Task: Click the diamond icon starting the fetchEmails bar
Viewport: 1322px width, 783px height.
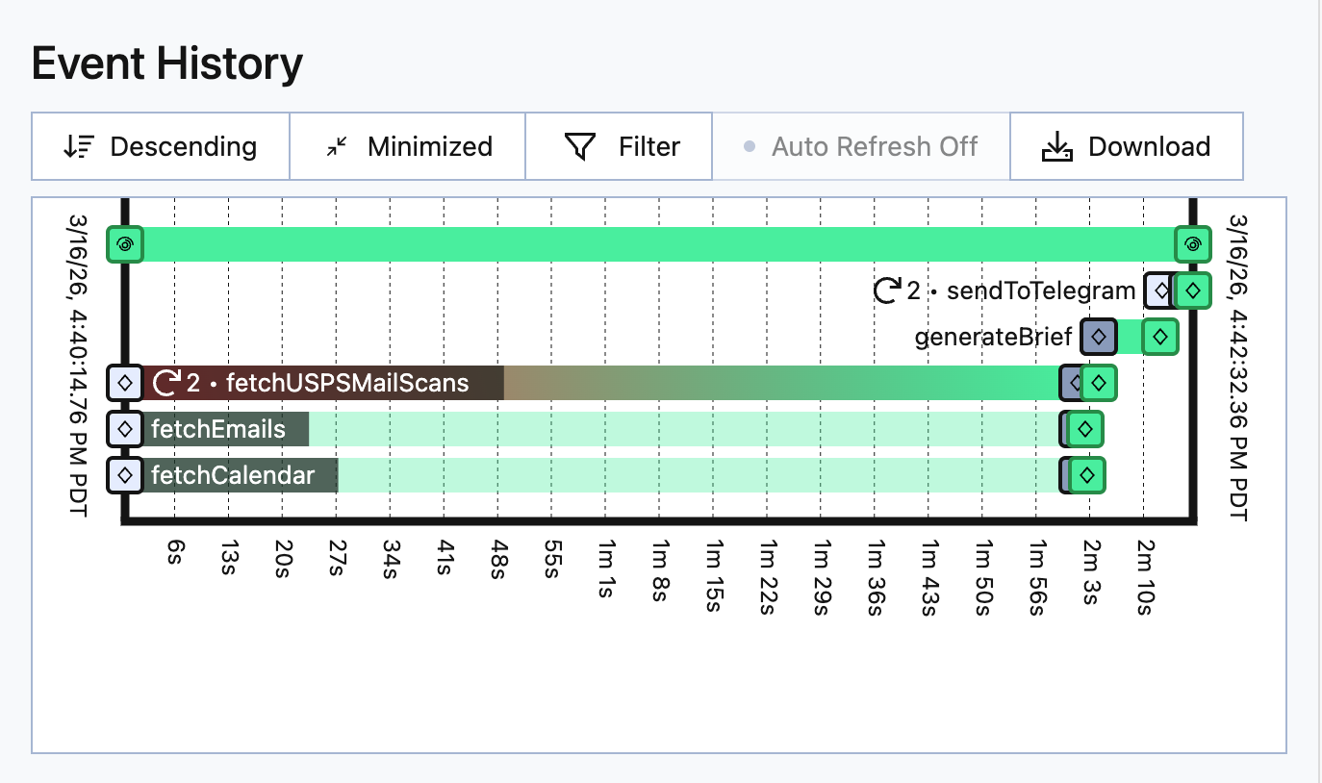Action: click(123, 429)
